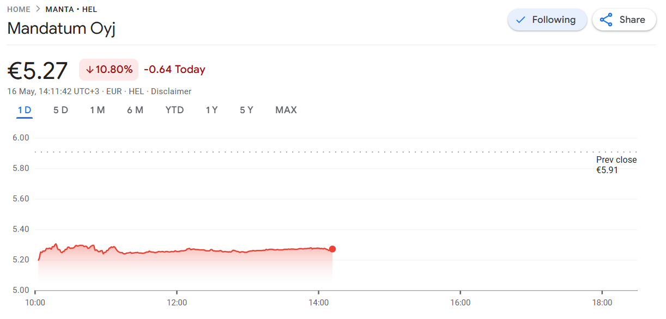
Task: Open the HOME breadcrumb link
Action: (19, 9)
